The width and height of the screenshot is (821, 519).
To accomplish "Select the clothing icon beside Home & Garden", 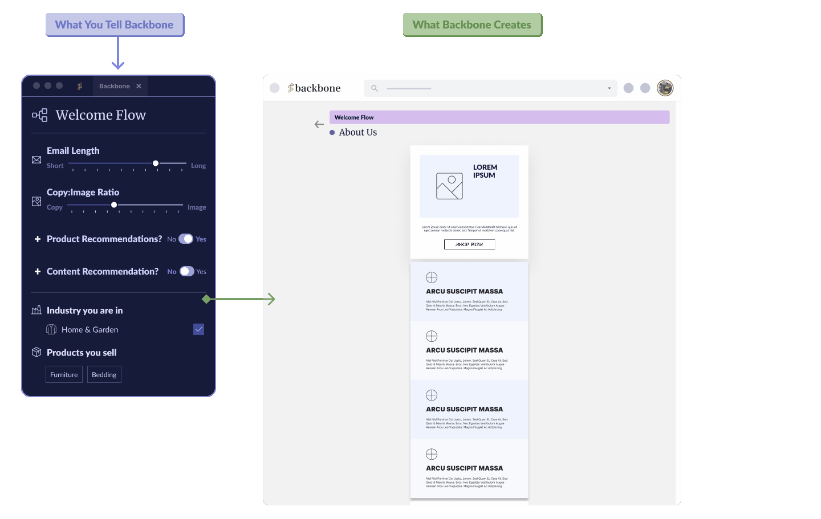I will [x=51, y=329].
